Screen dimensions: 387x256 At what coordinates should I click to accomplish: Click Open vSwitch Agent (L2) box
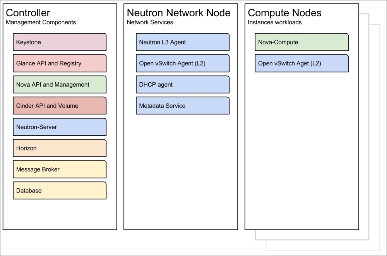click(183, 63)
